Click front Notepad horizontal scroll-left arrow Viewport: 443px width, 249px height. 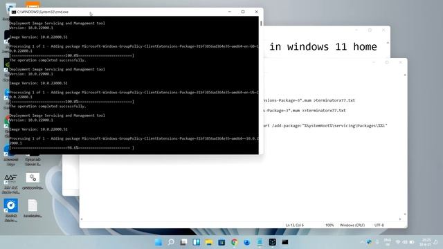tap(82, 219)
